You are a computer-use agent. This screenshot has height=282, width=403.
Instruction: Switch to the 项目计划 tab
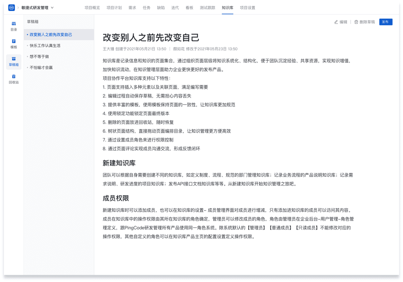(x=114, y=8)
